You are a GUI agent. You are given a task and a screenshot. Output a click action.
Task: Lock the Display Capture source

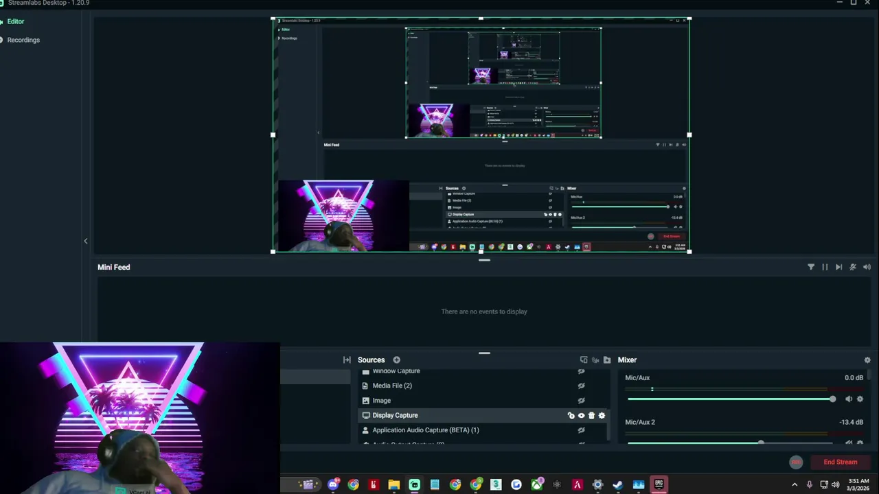571,415
